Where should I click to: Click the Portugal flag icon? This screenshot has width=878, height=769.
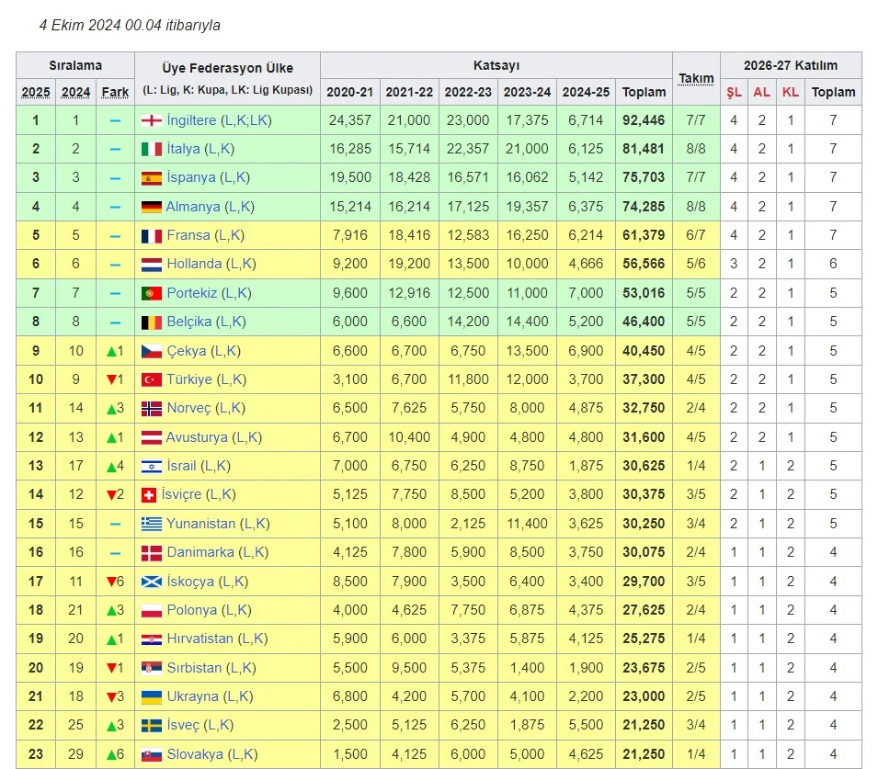click(x=152, y=293)
